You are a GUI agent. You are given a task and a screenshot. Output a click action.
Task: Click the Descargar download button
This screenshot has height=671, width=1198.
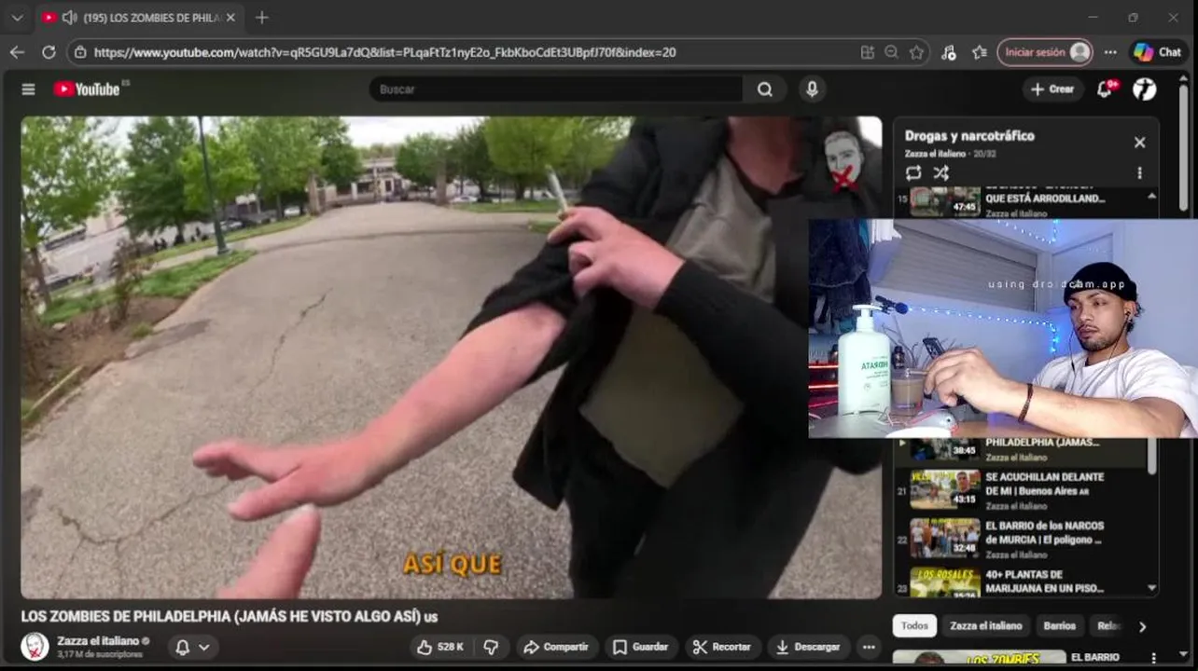[x=807, y=647]
